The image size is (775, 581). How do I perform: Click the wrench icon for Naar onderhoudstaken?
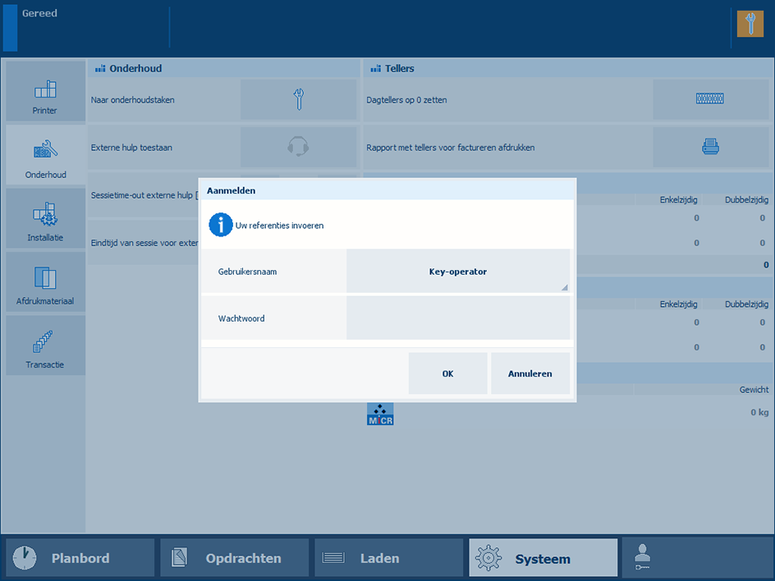tap(298, 100)
